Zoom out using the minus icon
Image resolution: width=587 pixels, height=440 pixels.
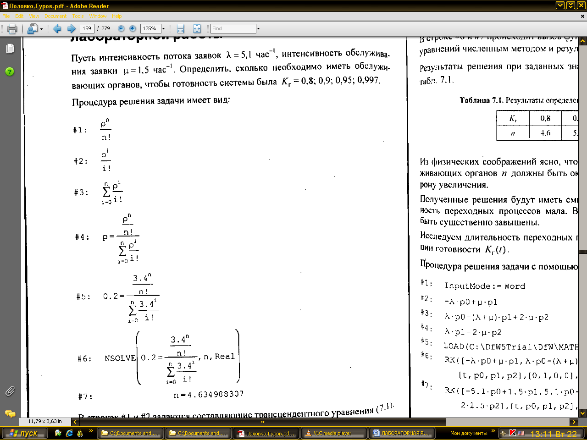(121, 28)
